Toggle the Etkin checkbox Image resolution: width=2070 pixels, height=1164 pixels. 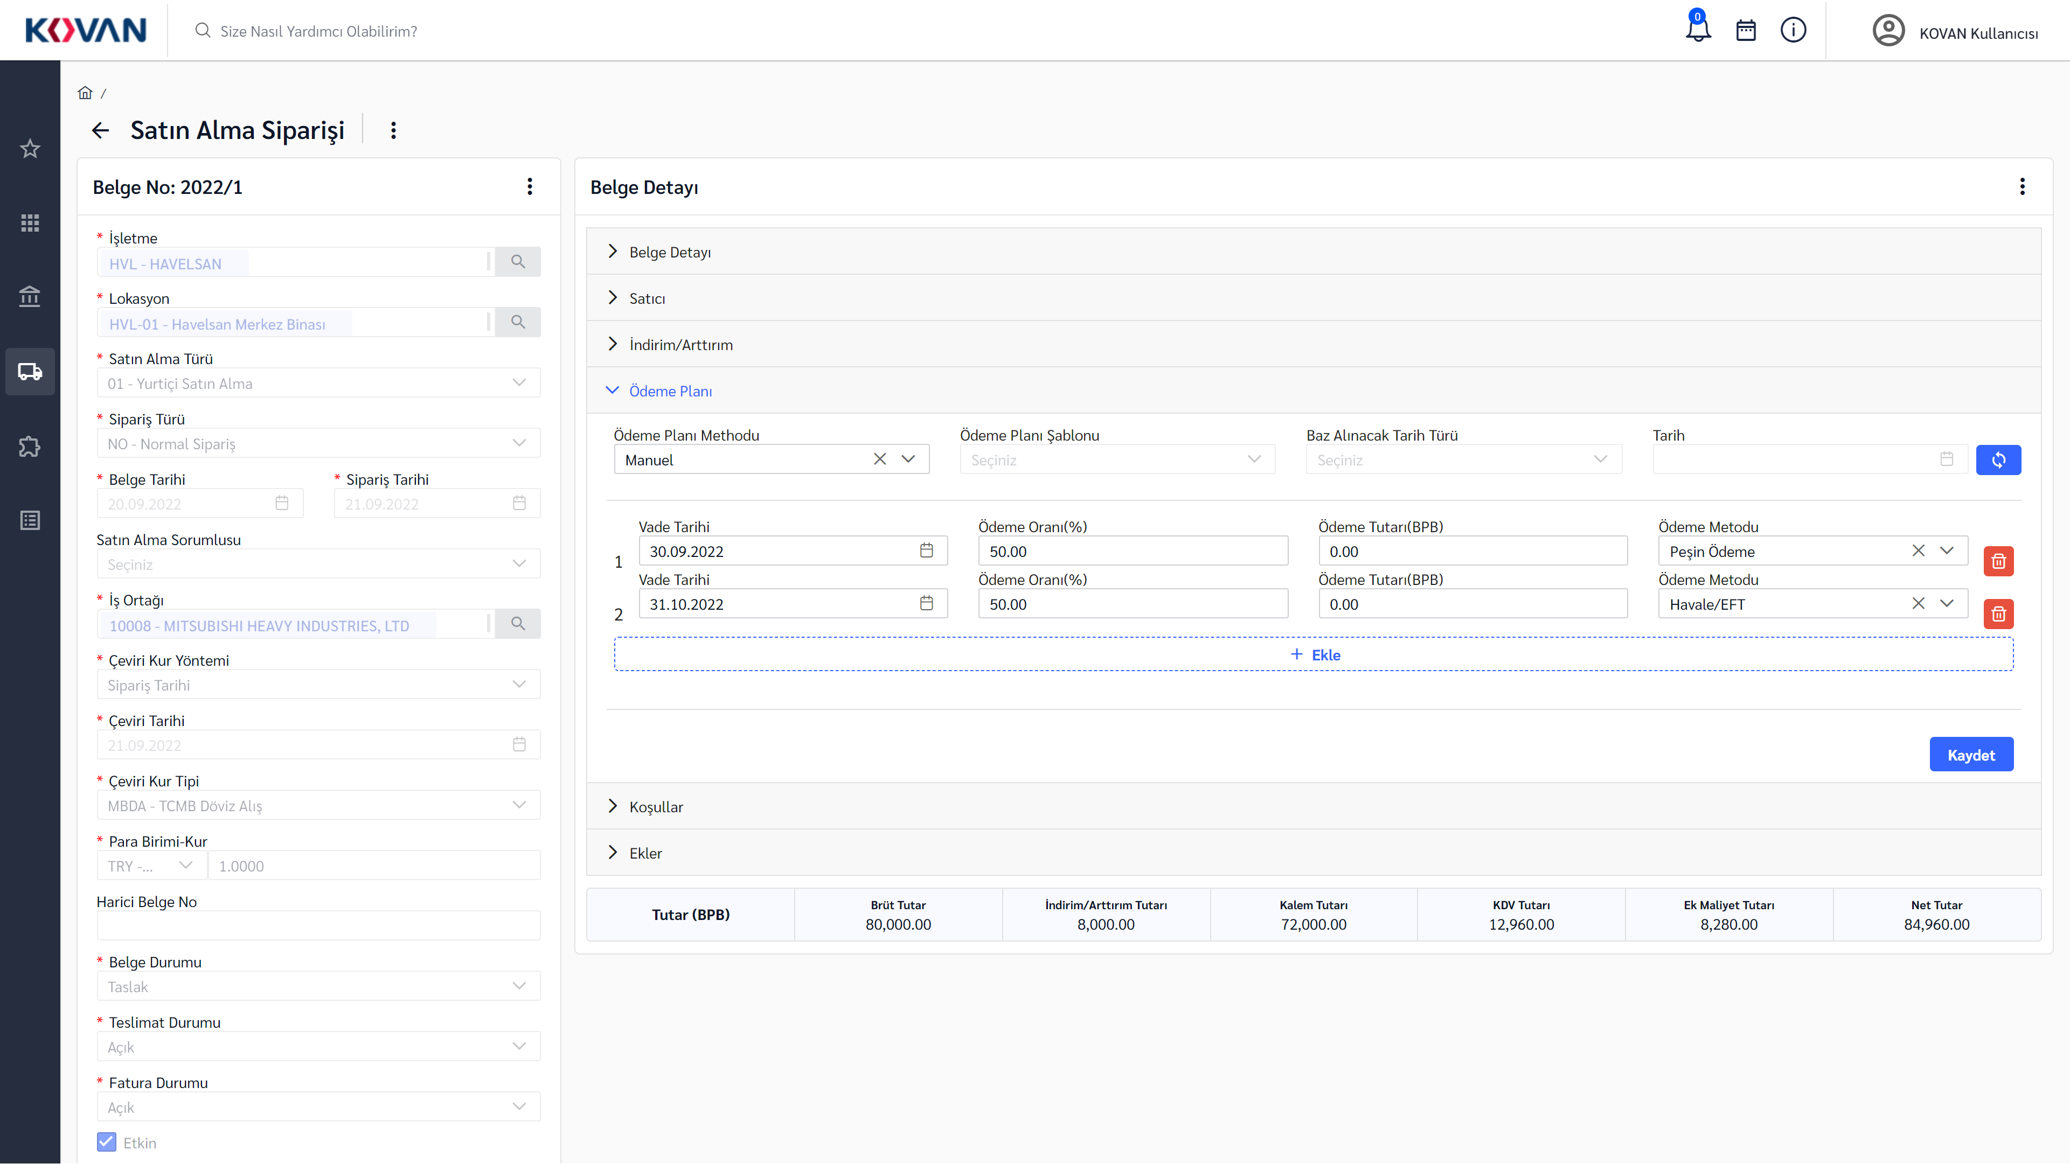click(106, 1141)
